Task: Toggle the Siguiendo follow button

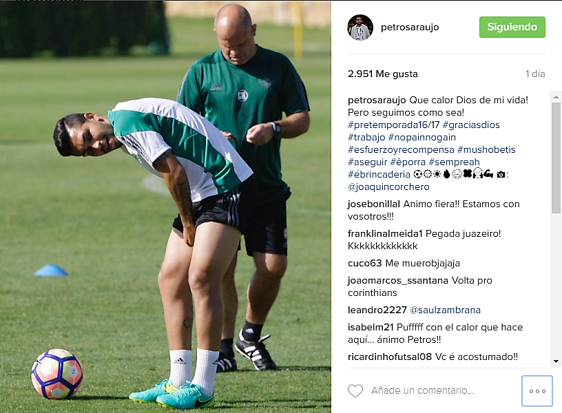Action: click(x=512, y=28)
